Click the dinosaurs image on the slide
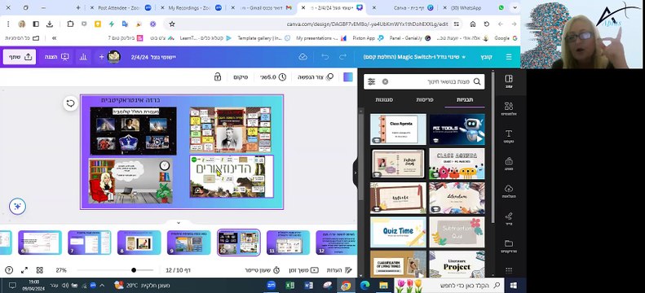The image size is (645, 293). pyautogui.click(x=232, y=176)
